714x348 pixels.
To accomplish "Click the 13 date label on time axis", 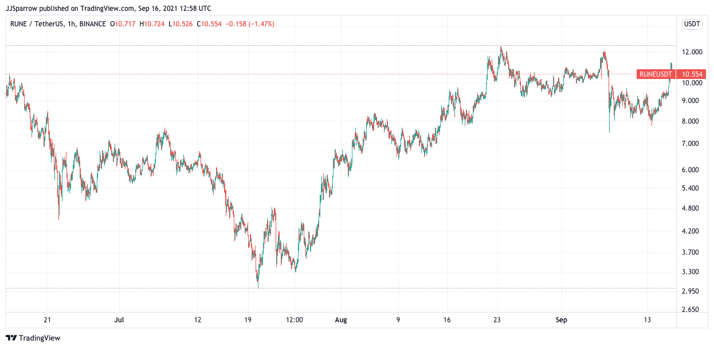I will [647, 320].
